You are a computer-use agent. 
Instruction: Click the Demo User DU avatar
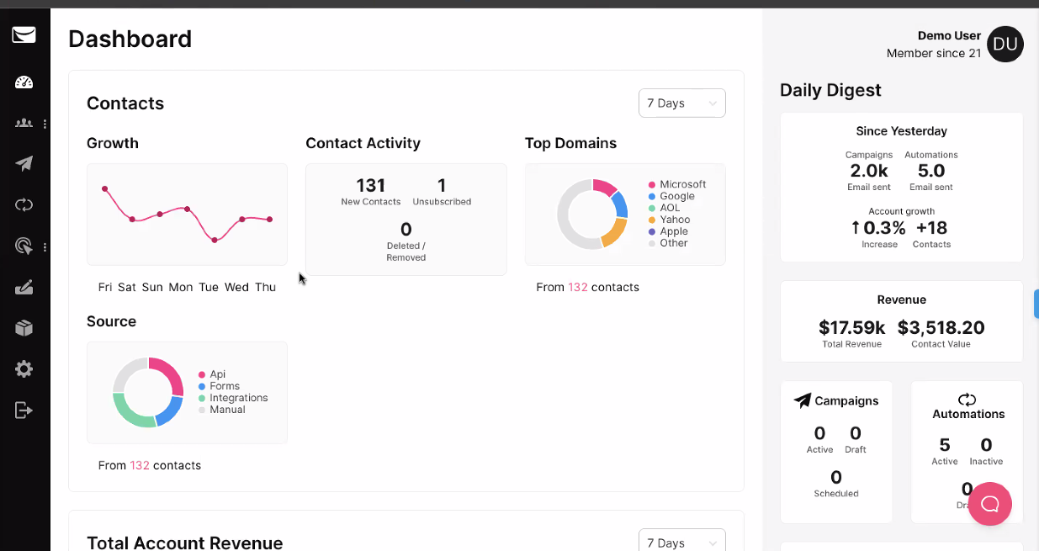point(1005,45)
